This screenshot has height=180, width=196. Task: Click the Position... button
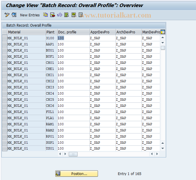coord(77,174)
